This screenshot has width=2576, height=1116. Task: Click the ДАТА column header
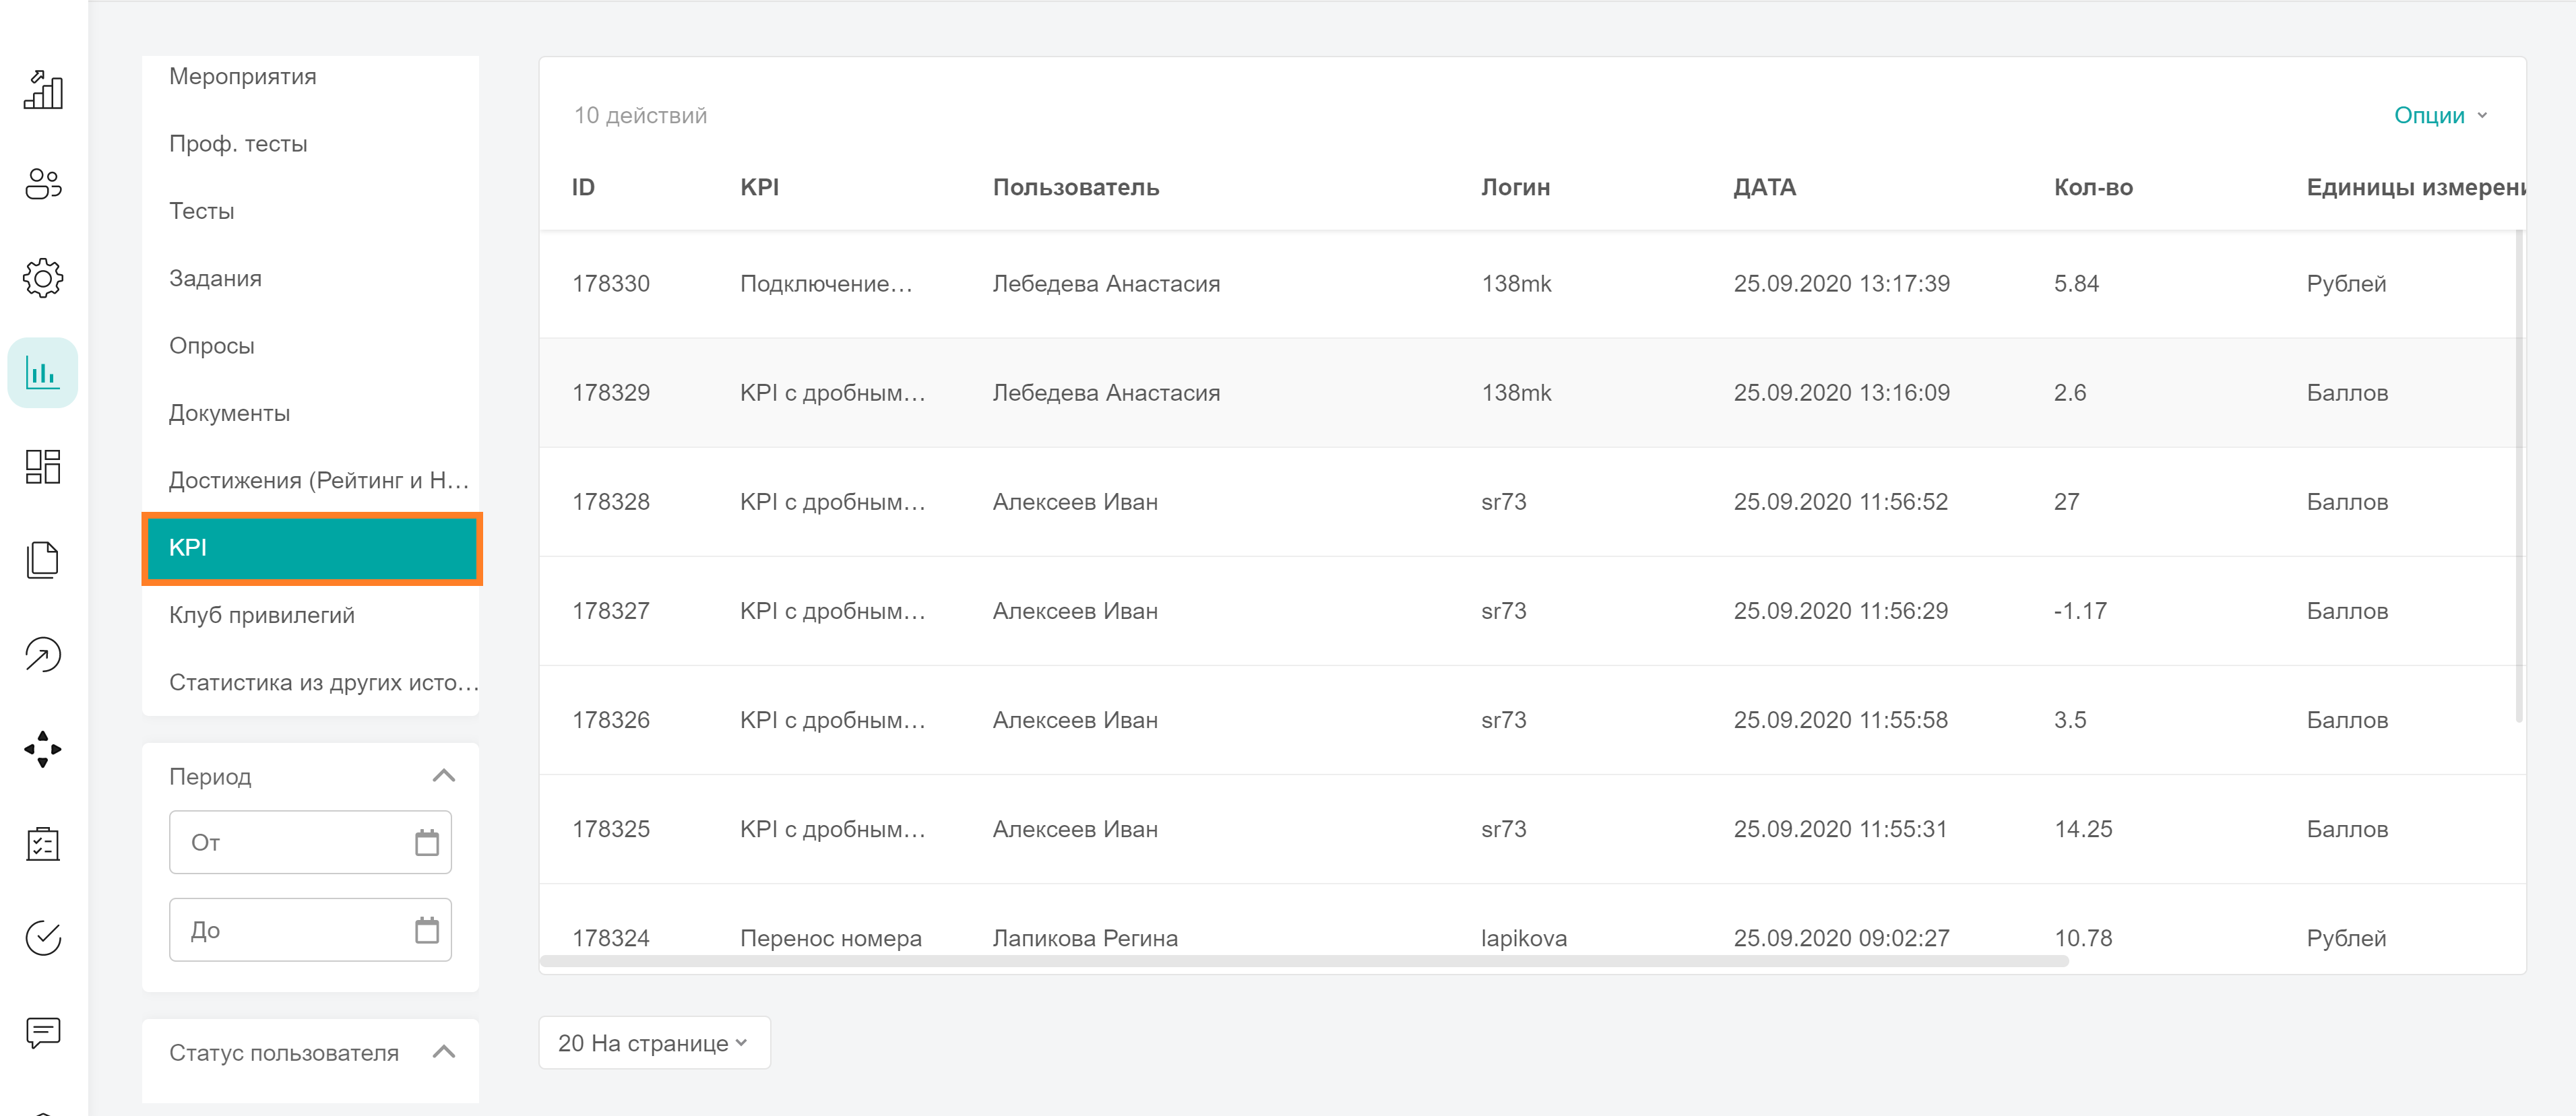[1764, 188]
